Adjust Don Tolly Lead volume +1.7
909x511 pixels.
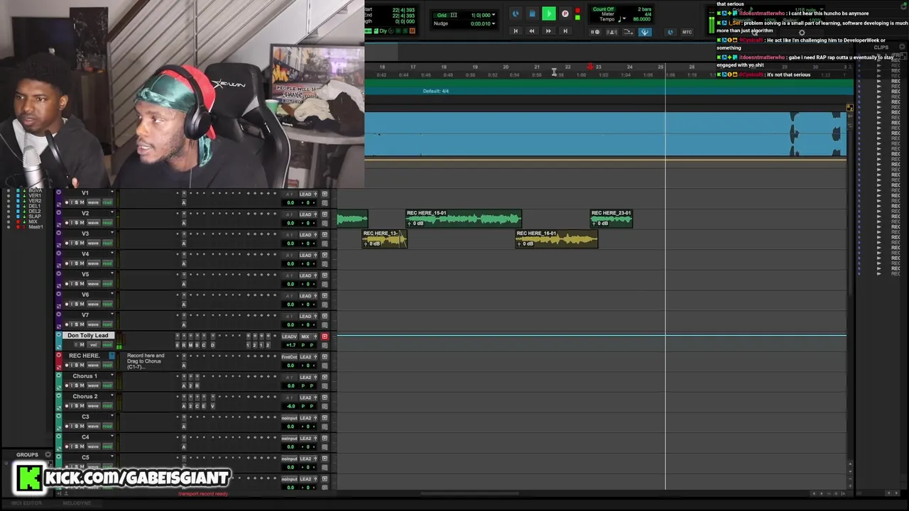[x=290, y=346]
